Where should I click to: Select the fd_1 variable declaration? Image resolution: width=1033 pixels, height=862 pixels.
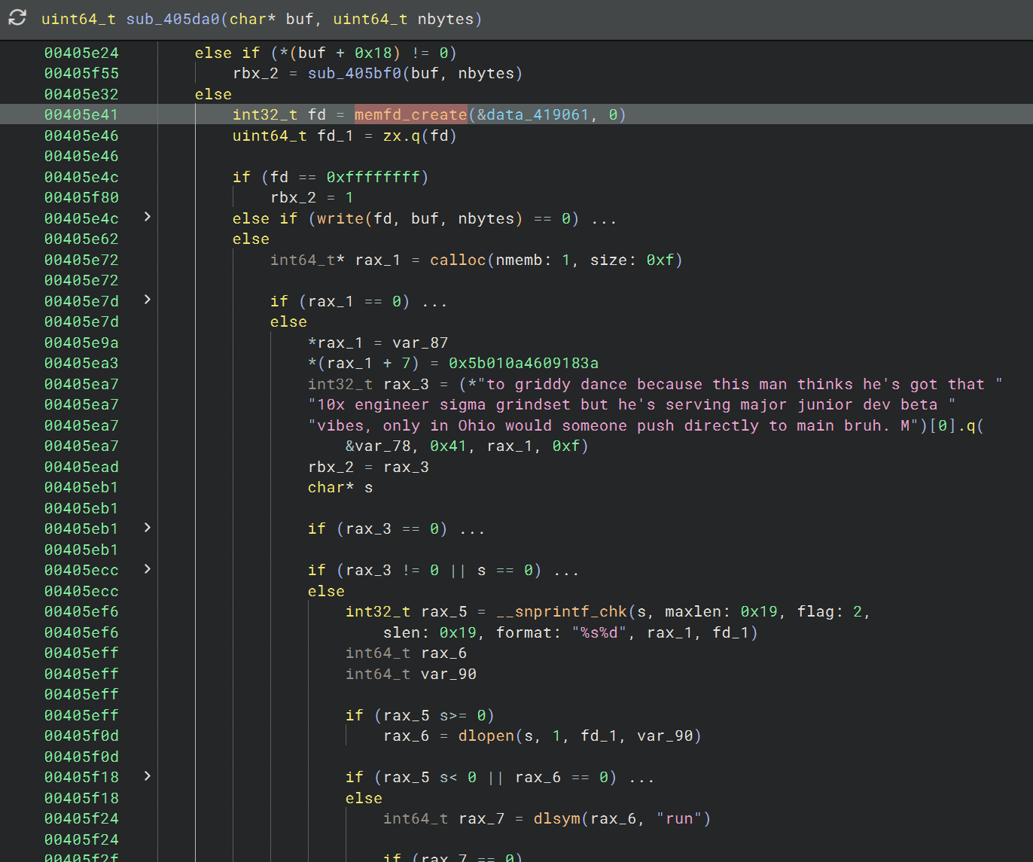pyautogui.click(x=334, y=136)
